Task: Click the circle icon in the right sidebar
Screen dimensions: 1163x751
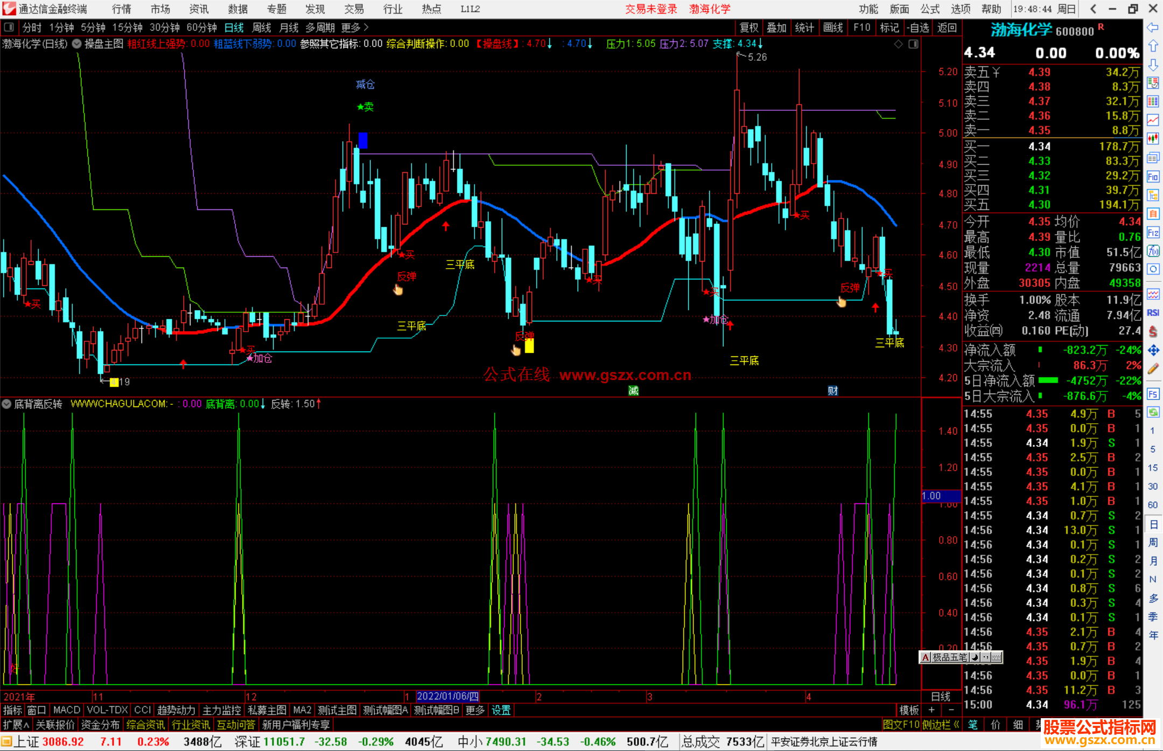Action: [x=1153, y=269]
